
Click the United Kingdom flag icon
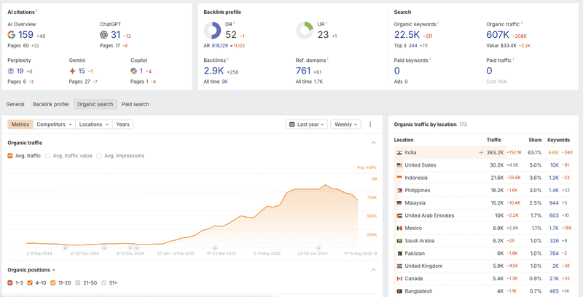click(x=399, y=266)
